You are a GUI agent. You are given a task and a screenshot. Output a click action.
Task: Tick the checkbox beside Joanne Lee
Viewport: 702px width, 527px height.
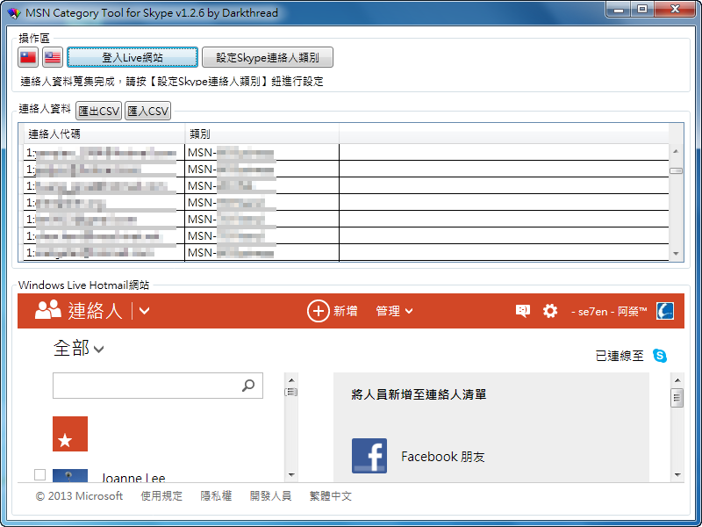point(39,474)
